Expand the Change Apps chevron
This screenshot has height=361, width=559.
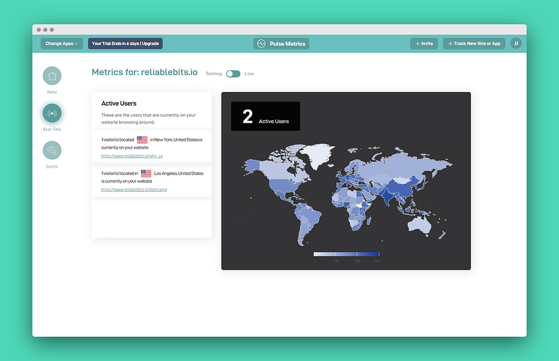coord(75,43)
